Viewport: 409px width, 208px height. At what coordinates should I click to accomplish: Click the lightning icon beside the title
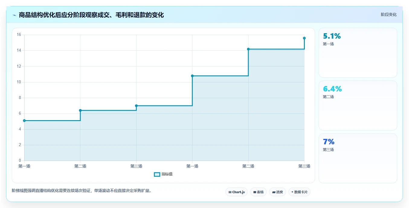point(14,15)
